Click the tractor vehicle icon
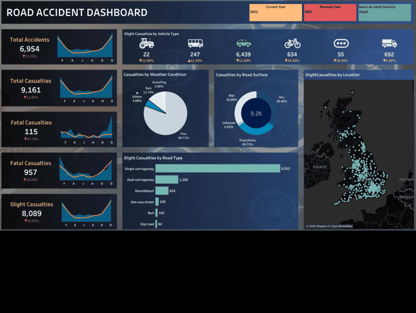Image resolution: width=416 pixels, height=313 pixels. 146,43
